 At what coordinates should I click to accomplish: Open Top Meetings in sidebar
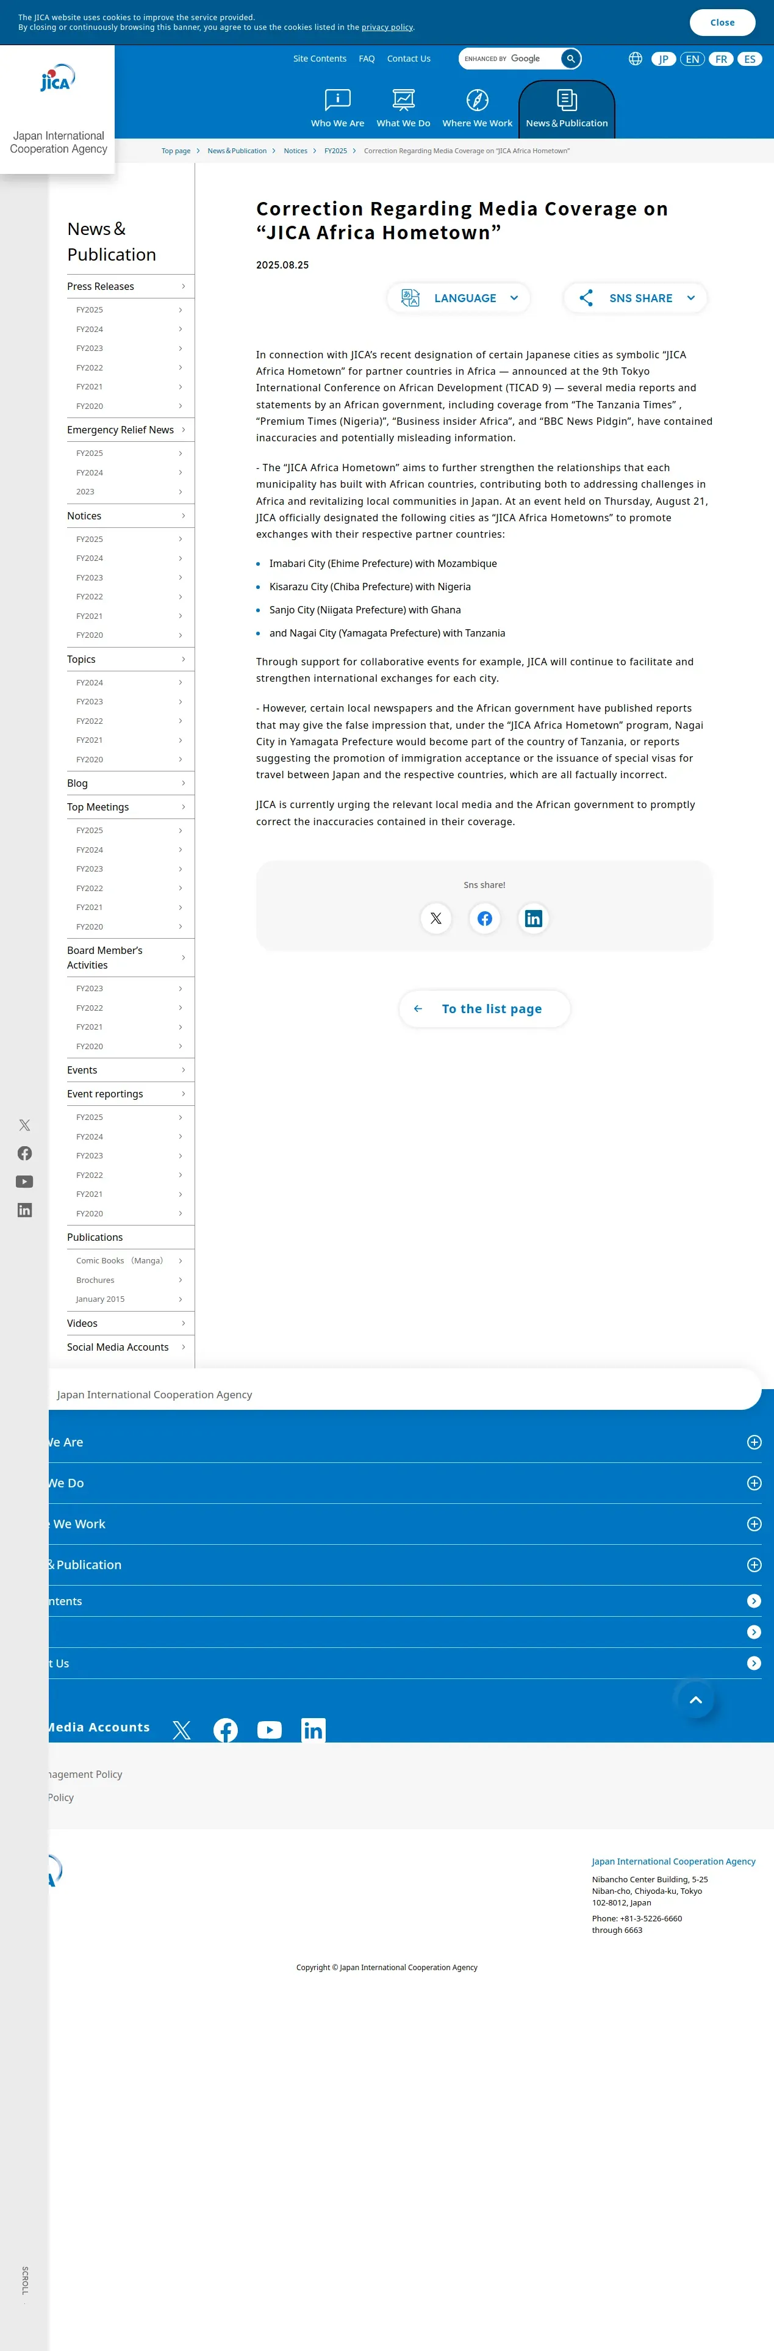click(x=129, y=807)
